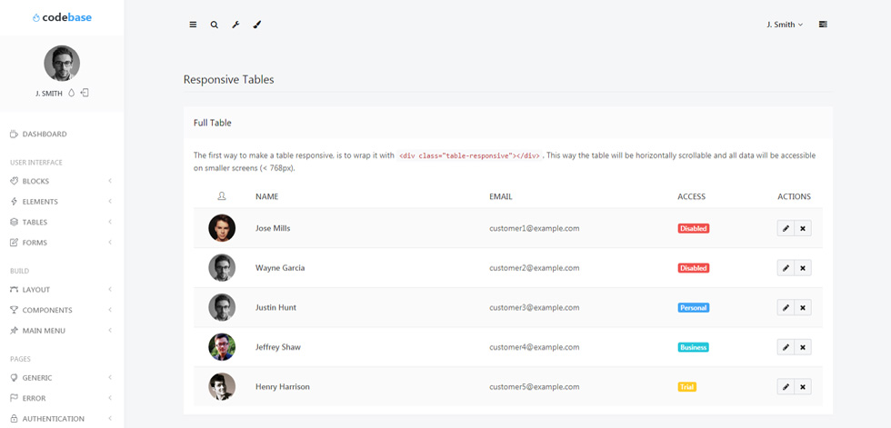Expand the Blocks submenu chevron

(x=110, y=181)
